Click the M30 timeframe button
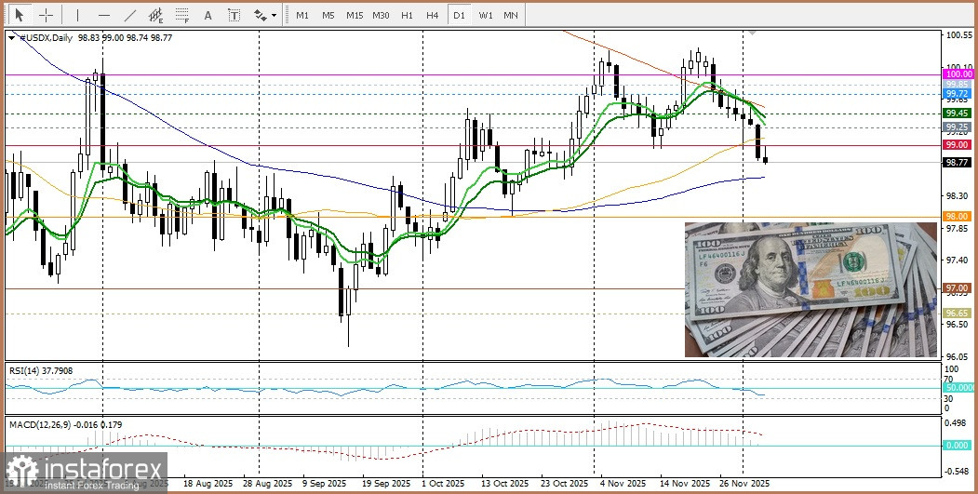 [x=381, y=15]
